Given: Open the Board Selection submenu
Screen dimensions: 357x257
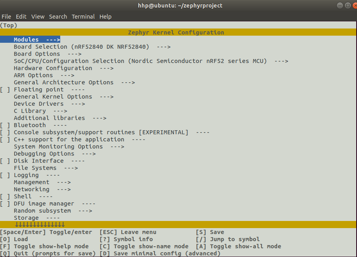Looking at the screenshot, I should tap(55, 46).
